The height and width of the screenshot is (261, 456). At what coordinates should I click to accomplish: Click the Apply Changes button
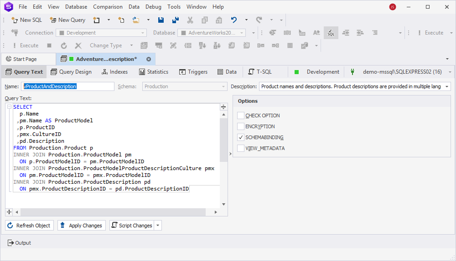tap(82, 226)
